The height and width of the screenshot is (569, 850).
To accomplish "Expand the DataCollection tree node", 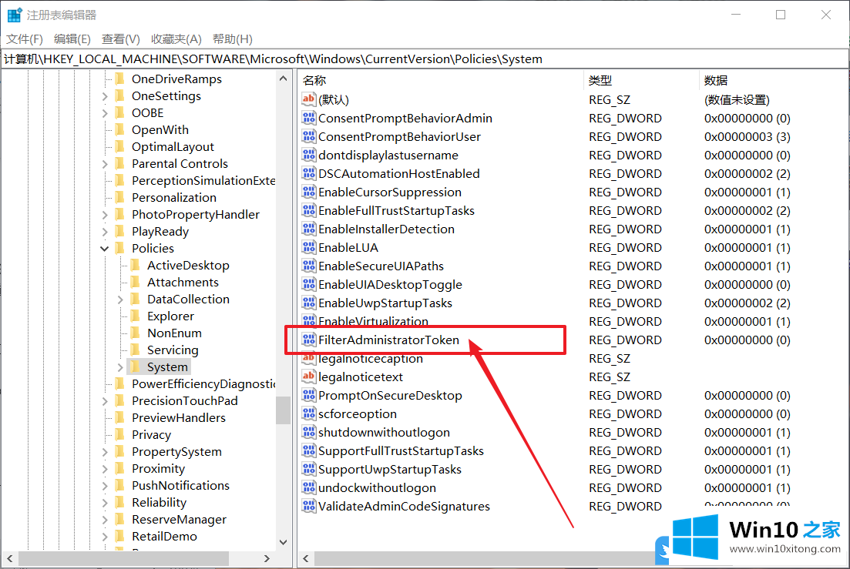I will (120, 299).
